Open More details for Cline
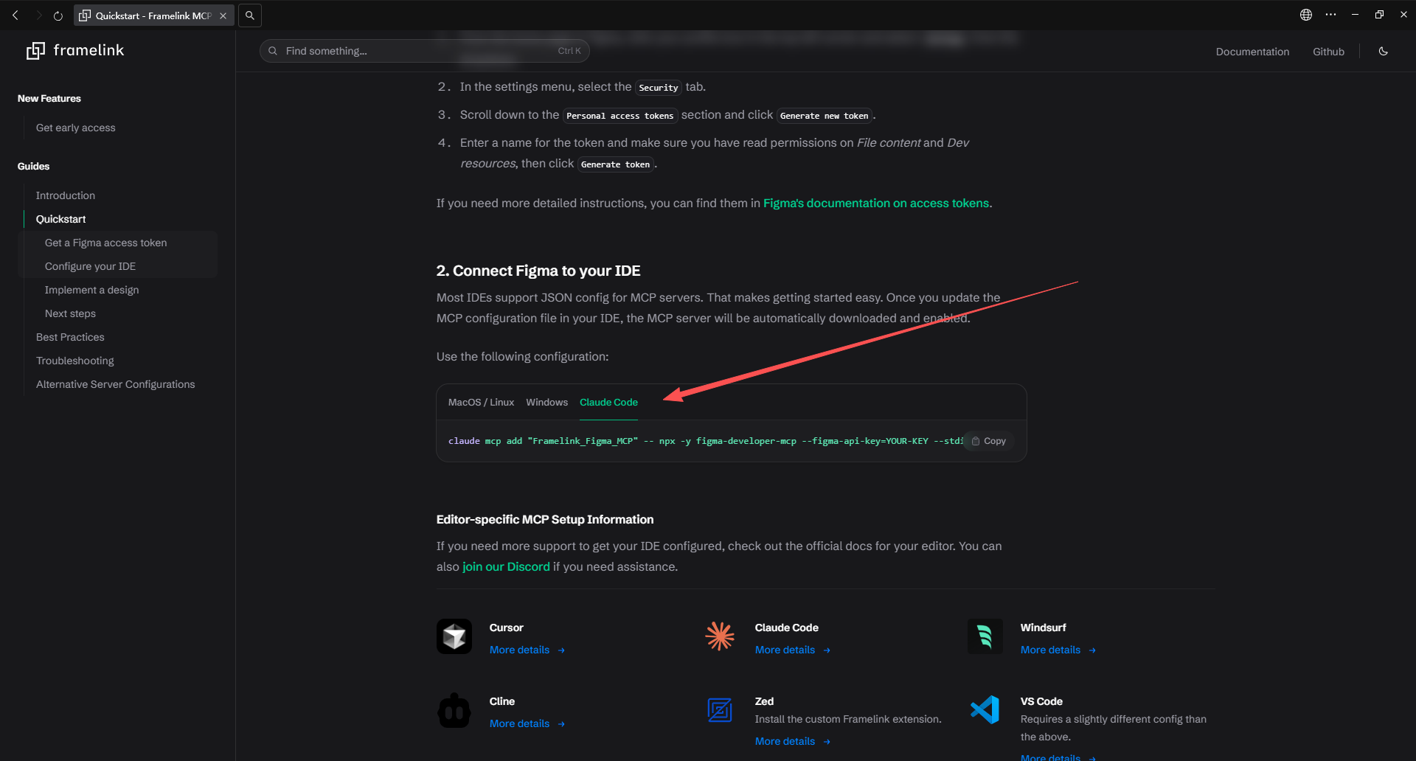Screen dimensions: 1416x761 click(x=527, y=723)
